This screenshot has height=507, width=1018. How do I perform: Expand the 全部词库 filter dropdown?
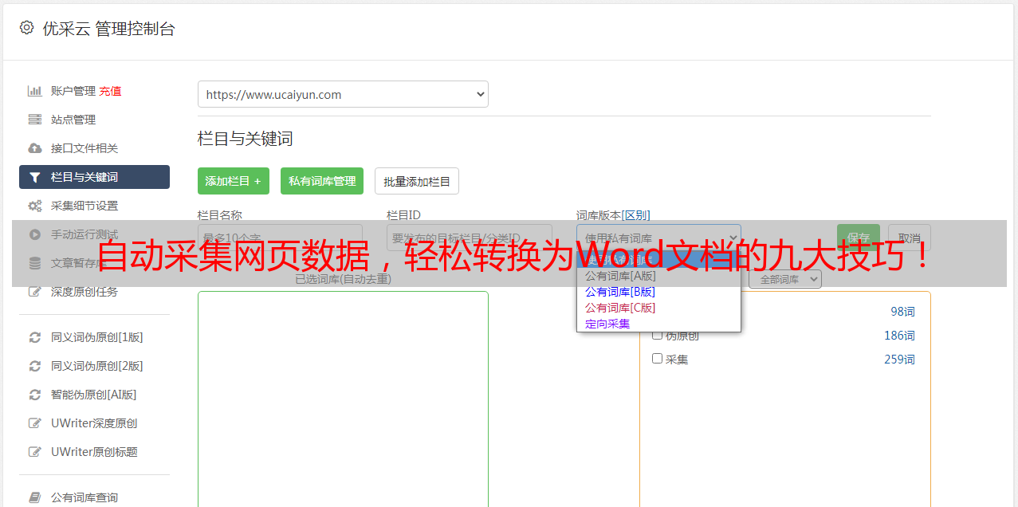point(784,279)
